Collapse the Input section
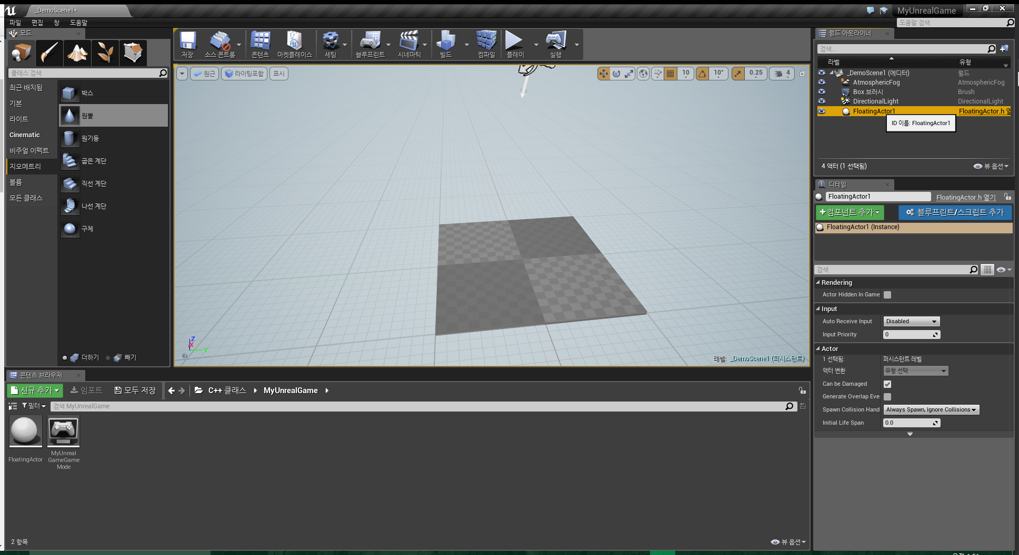 [x=818, y=309]
